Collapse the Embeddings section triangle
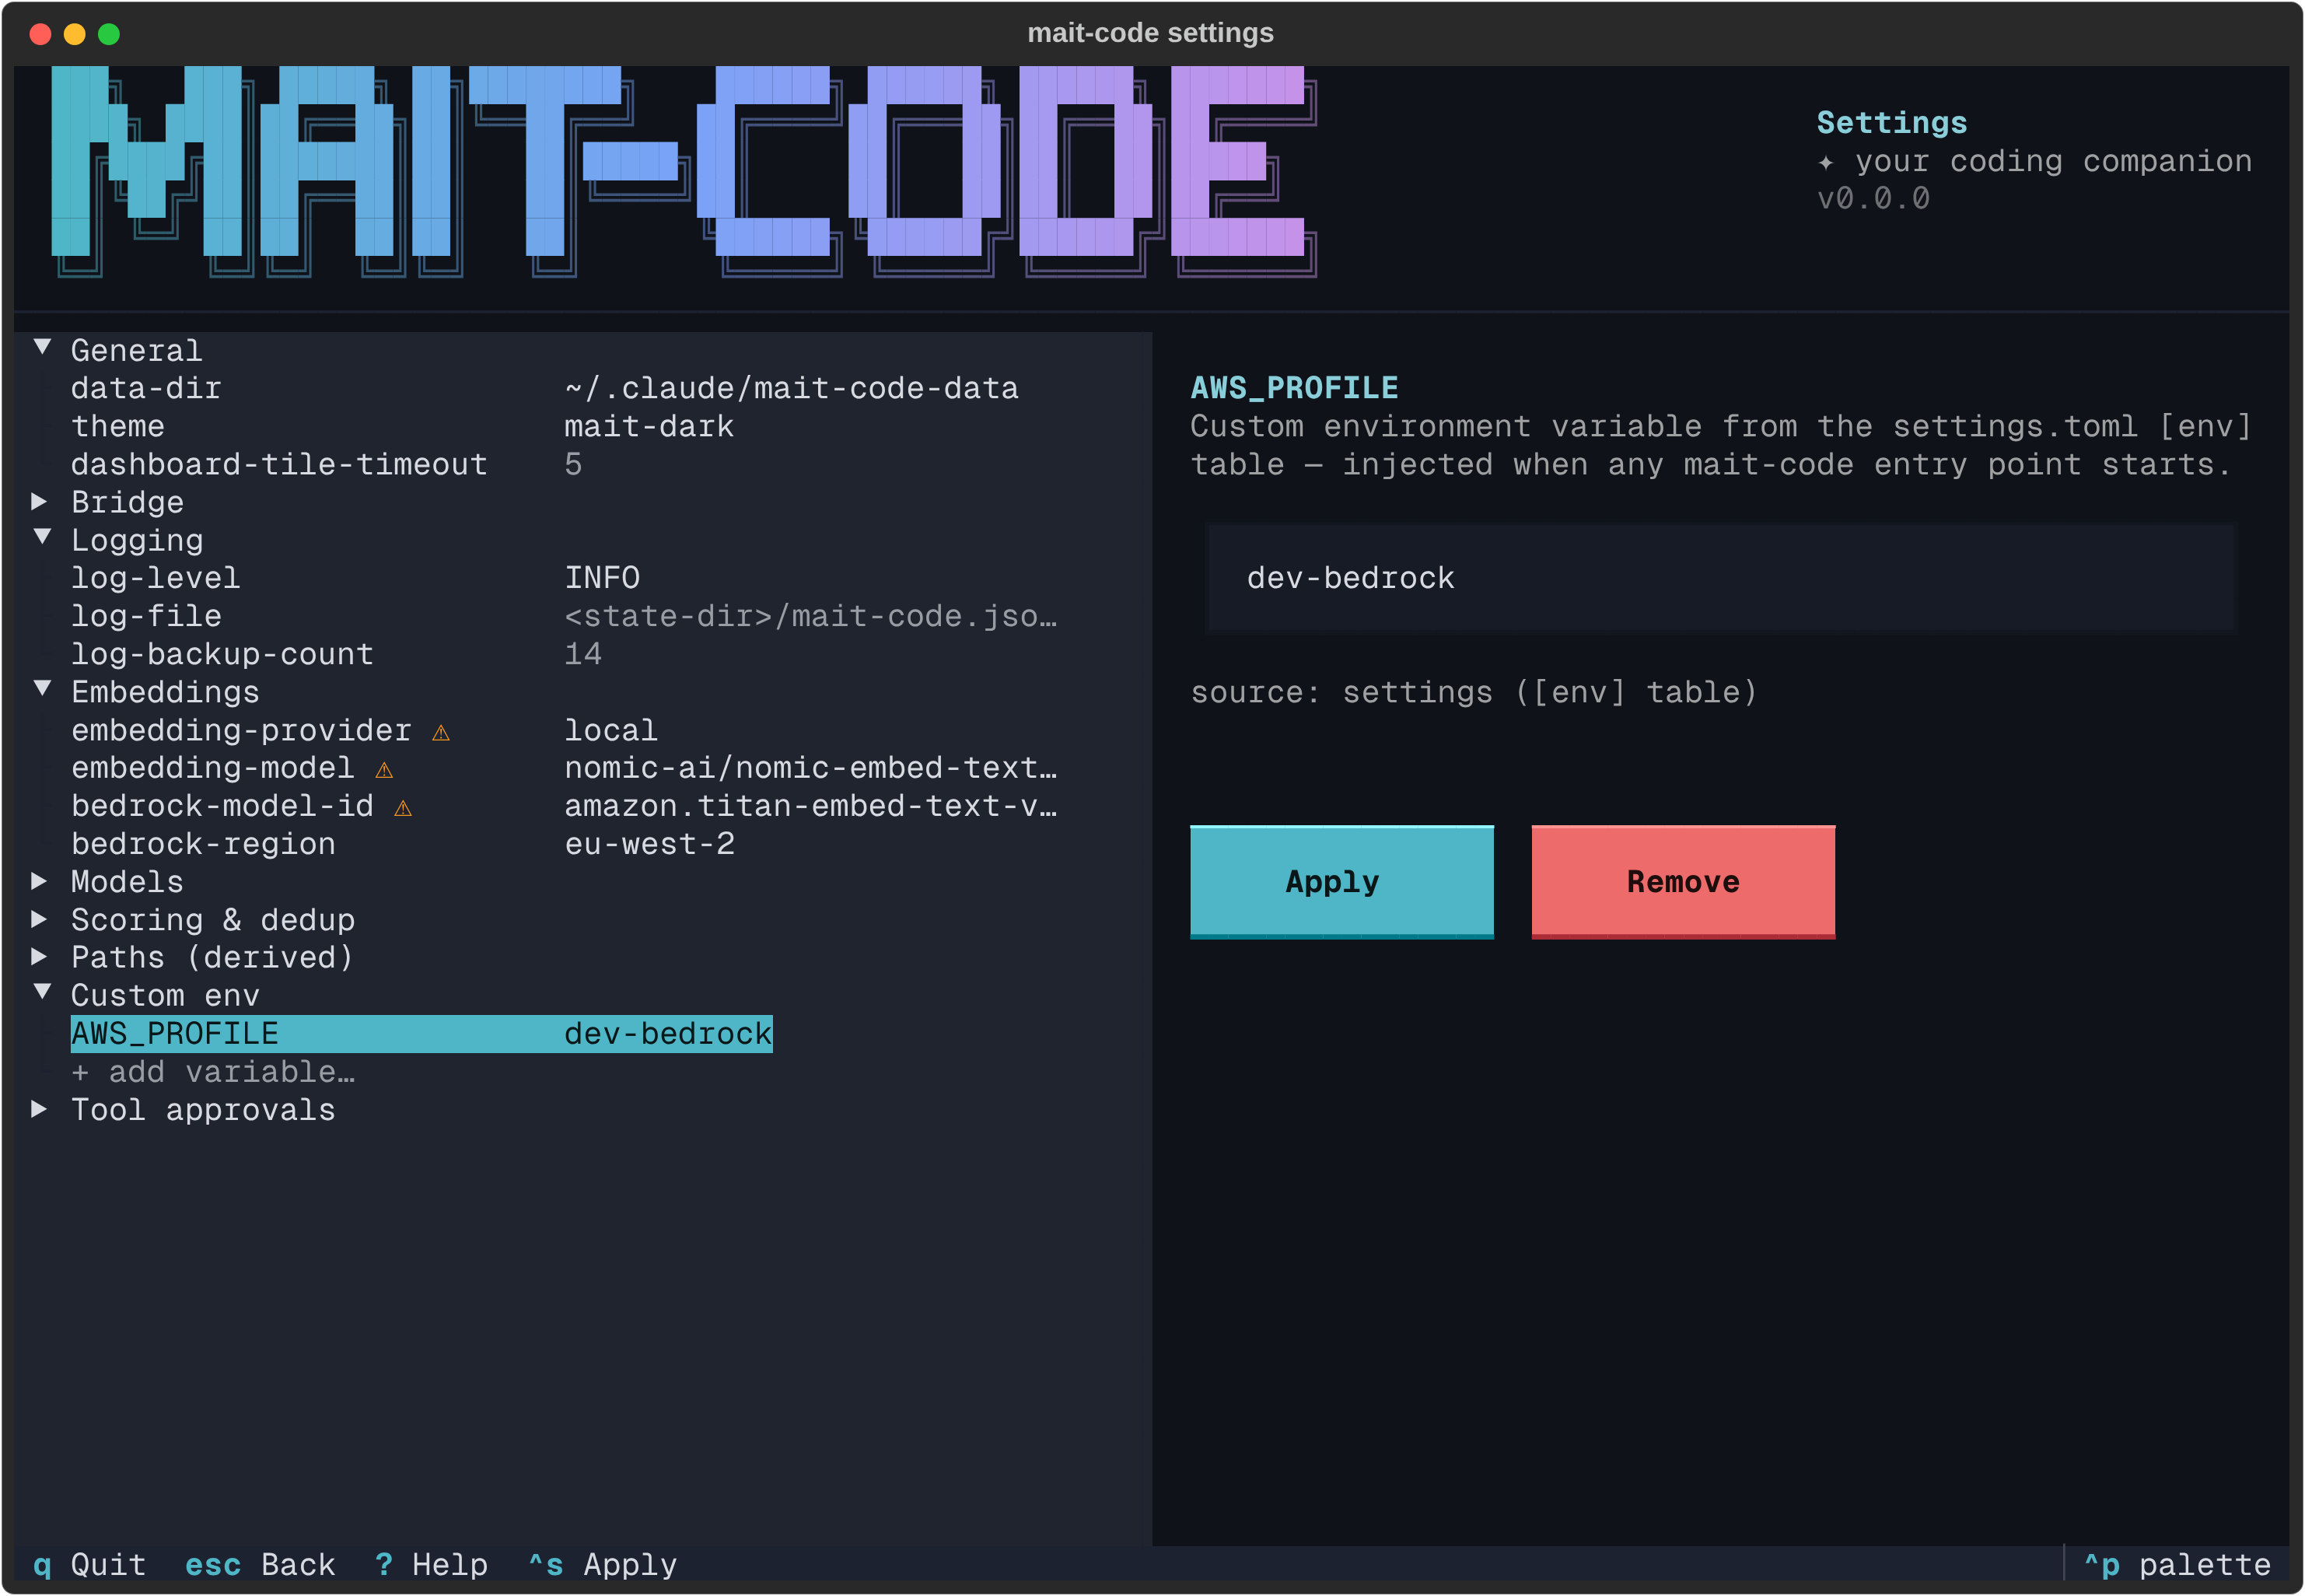 pyautogui.click(x=42, y=690)
